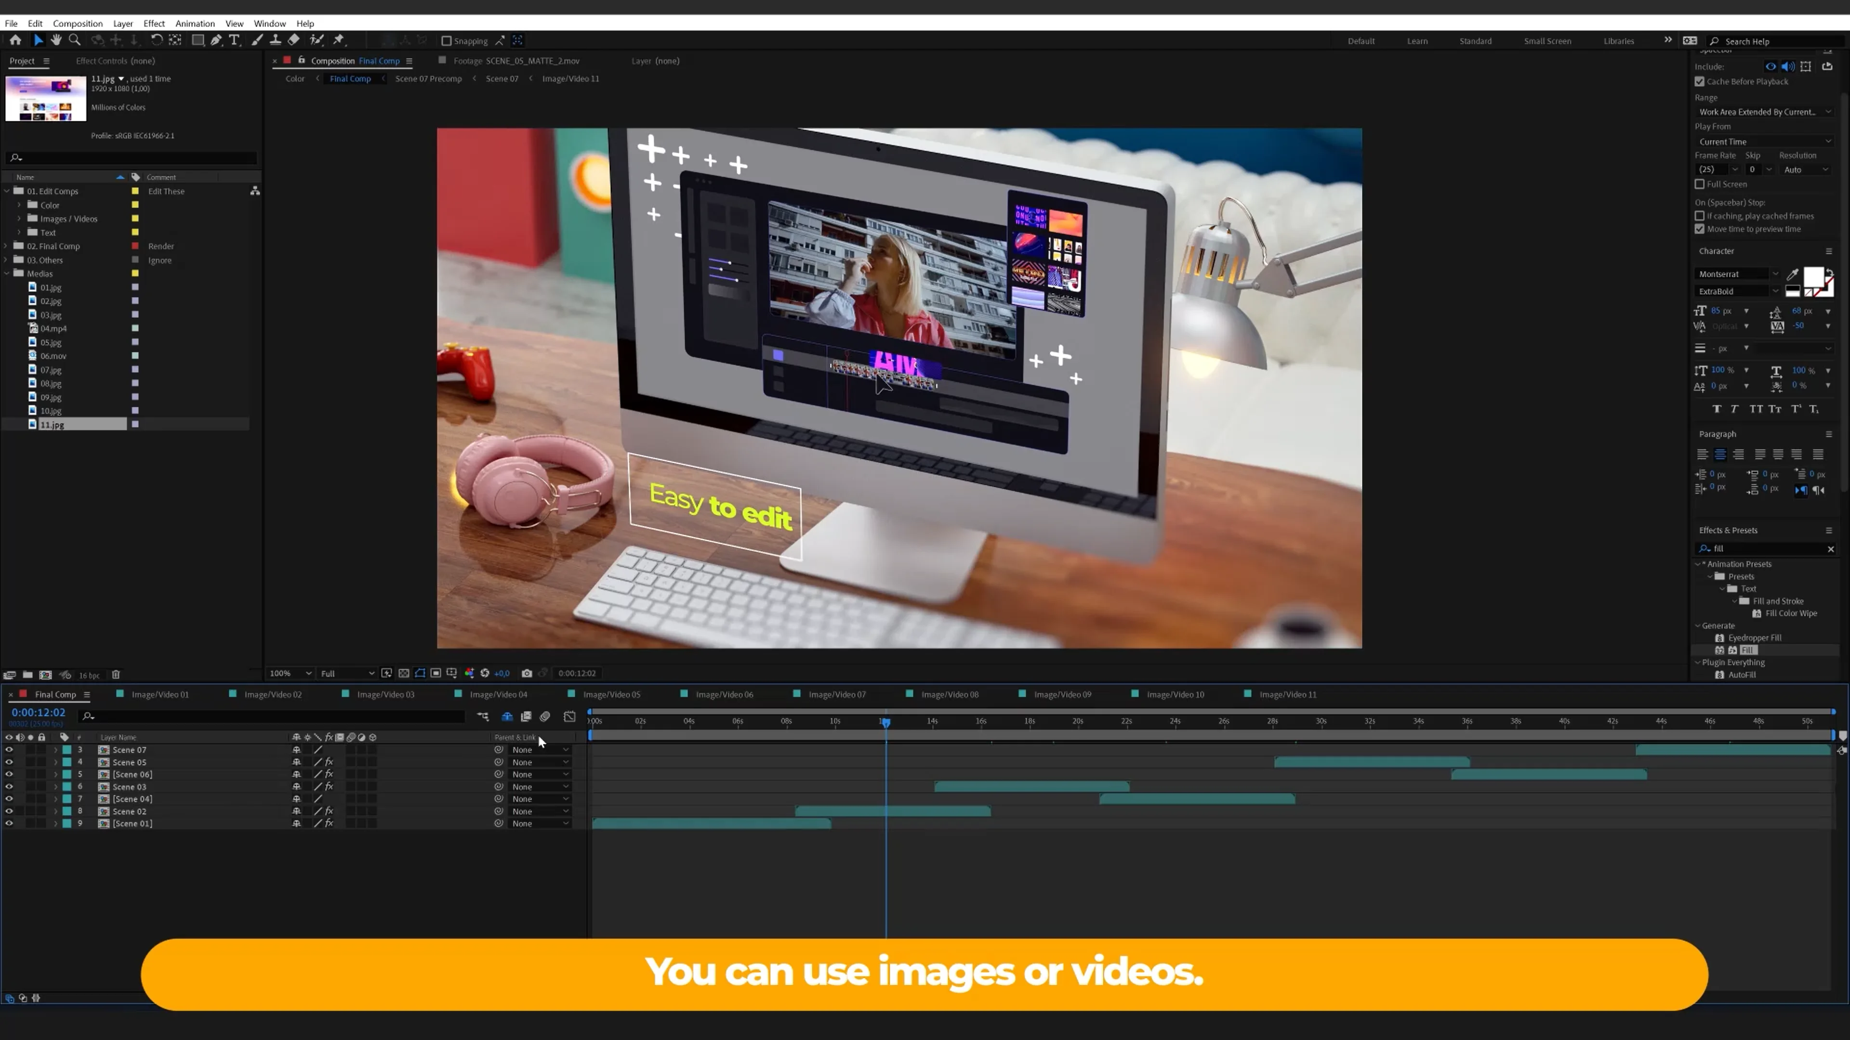Click the white fill color swatch
Screen dimensions: 1850x1040
(1812, 277)
